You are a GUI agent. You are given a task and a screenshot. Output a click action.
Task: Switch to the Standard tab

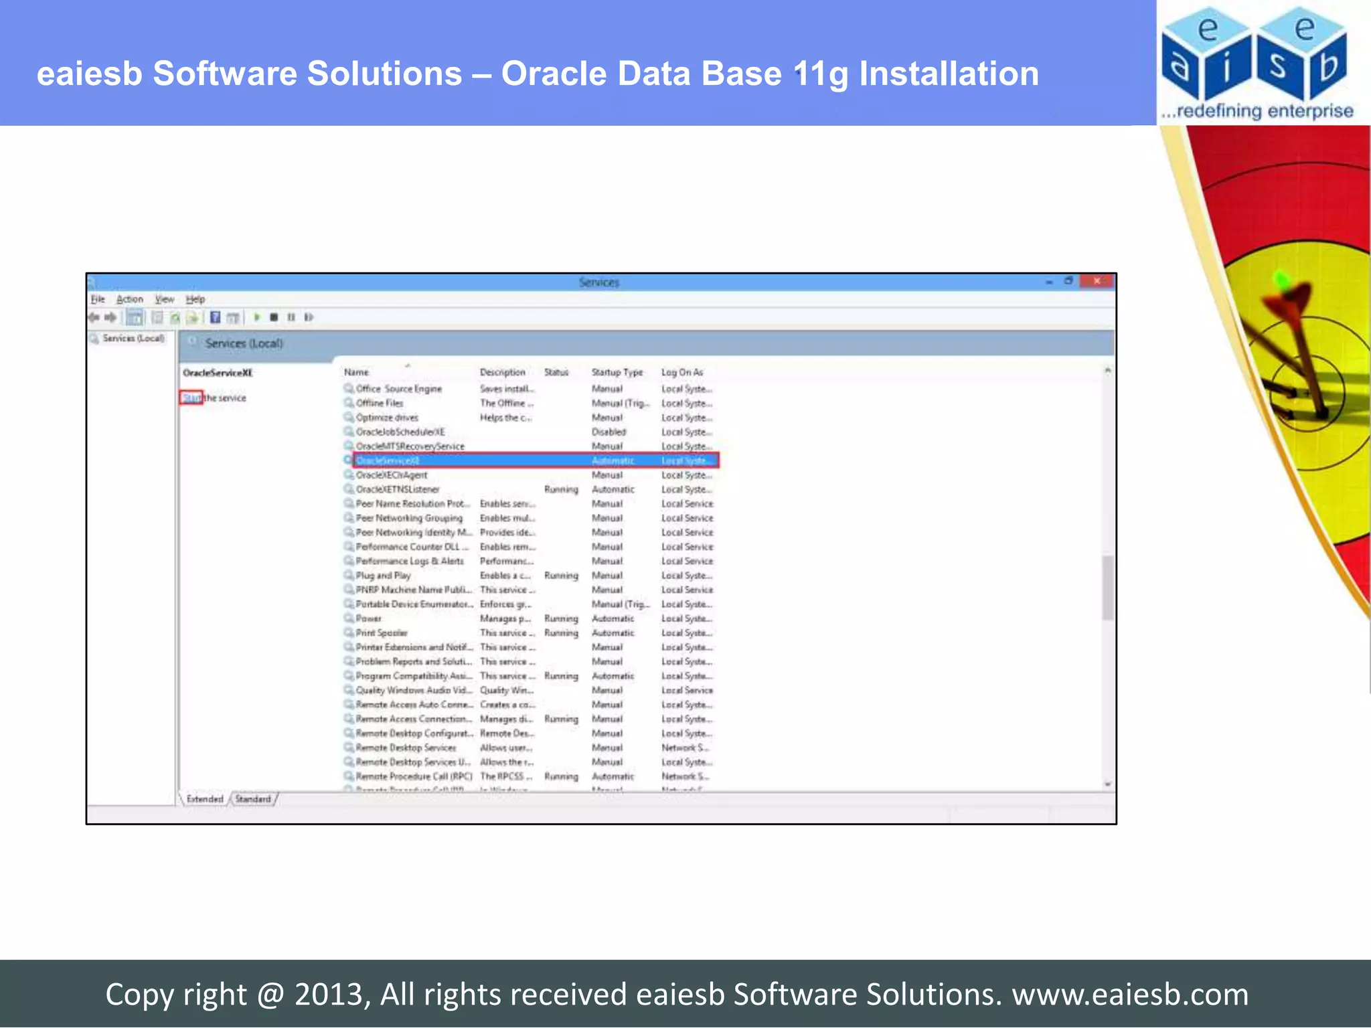pyautogui.click(x=253, y=799)
